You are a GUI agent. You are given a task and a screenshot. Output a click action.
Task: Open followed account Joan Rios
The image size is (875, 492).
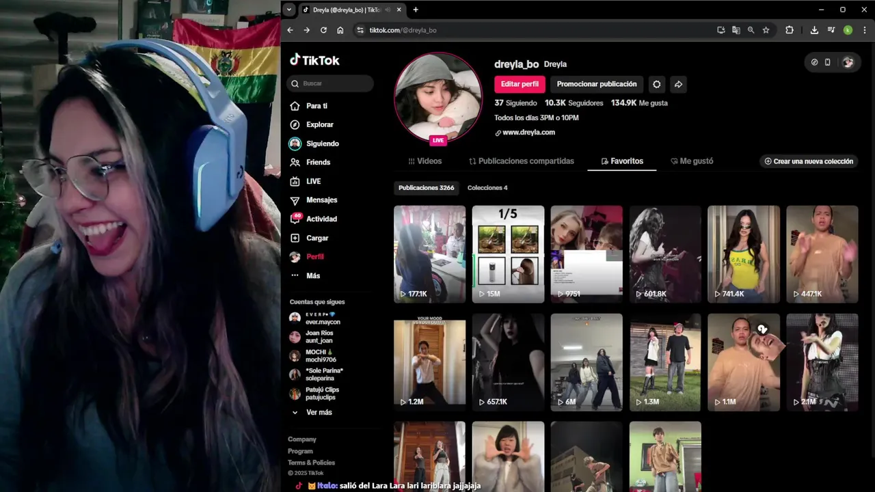pyautogui.click(x=312, y=337)
